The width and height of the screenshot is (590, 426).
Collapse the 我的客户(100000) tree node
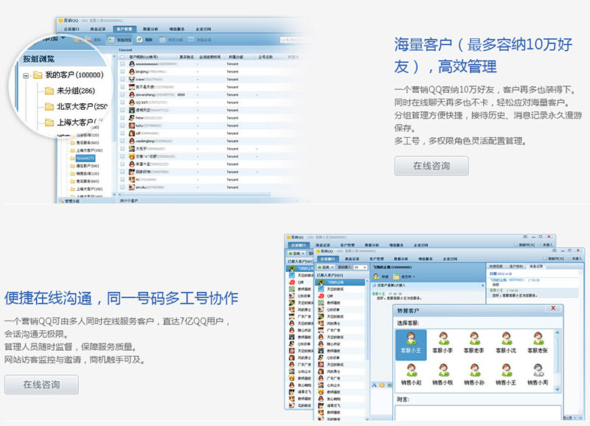coord(26,75)
